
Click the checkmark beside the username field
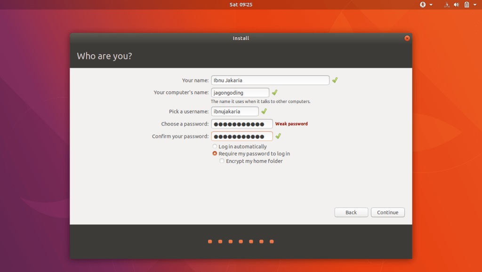point(264,112)
